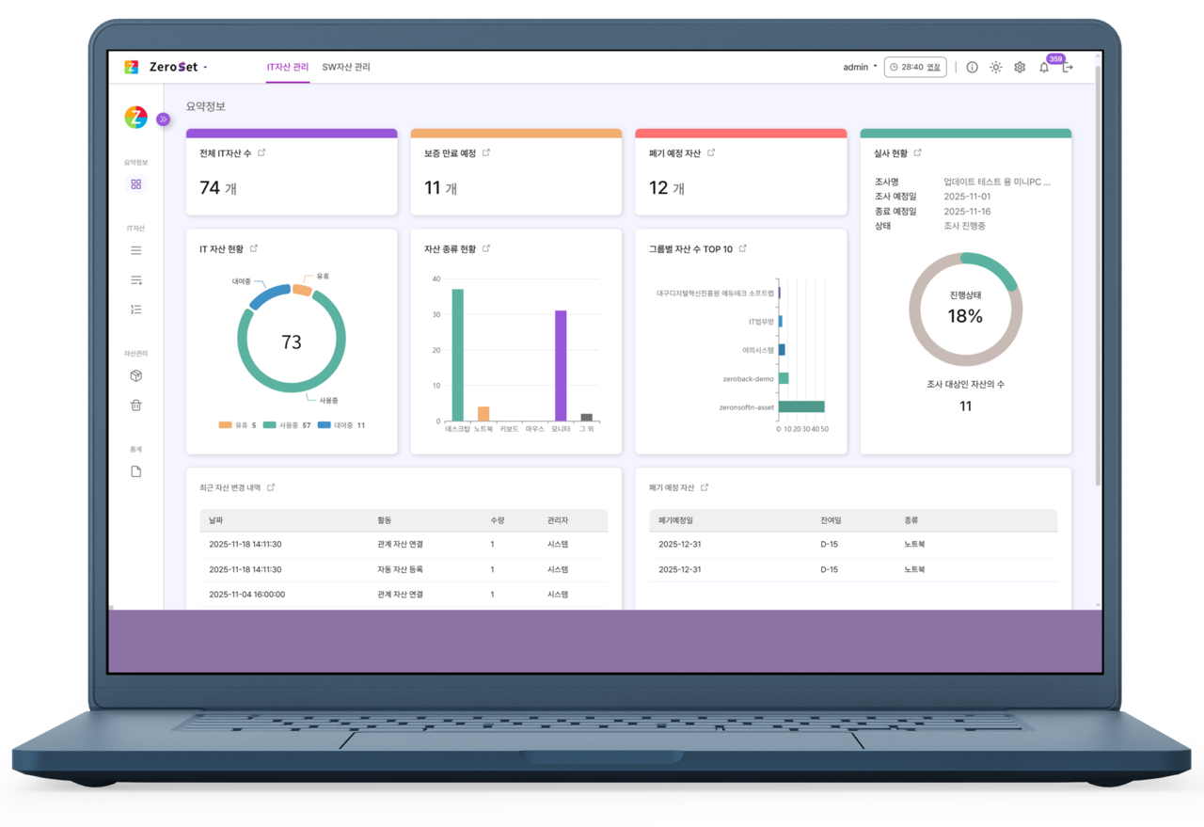
Task: Click the 그룹별 자산 수 TOP 10 heading
Action: coord(690,248)
